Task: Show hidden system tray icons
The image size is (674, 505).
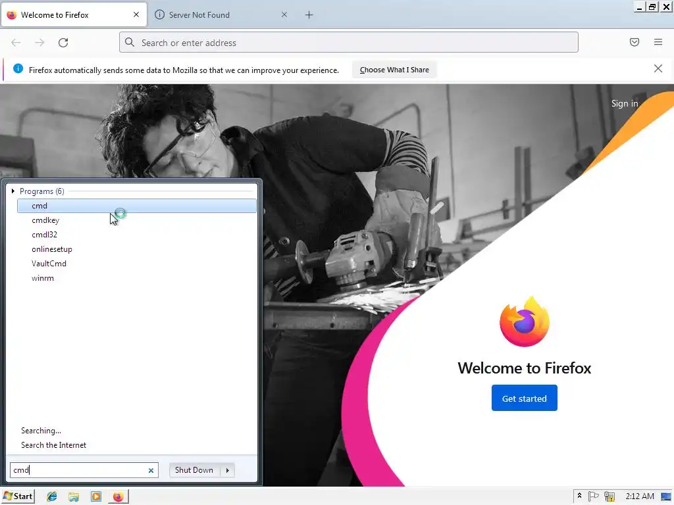Action: [579, 496]
